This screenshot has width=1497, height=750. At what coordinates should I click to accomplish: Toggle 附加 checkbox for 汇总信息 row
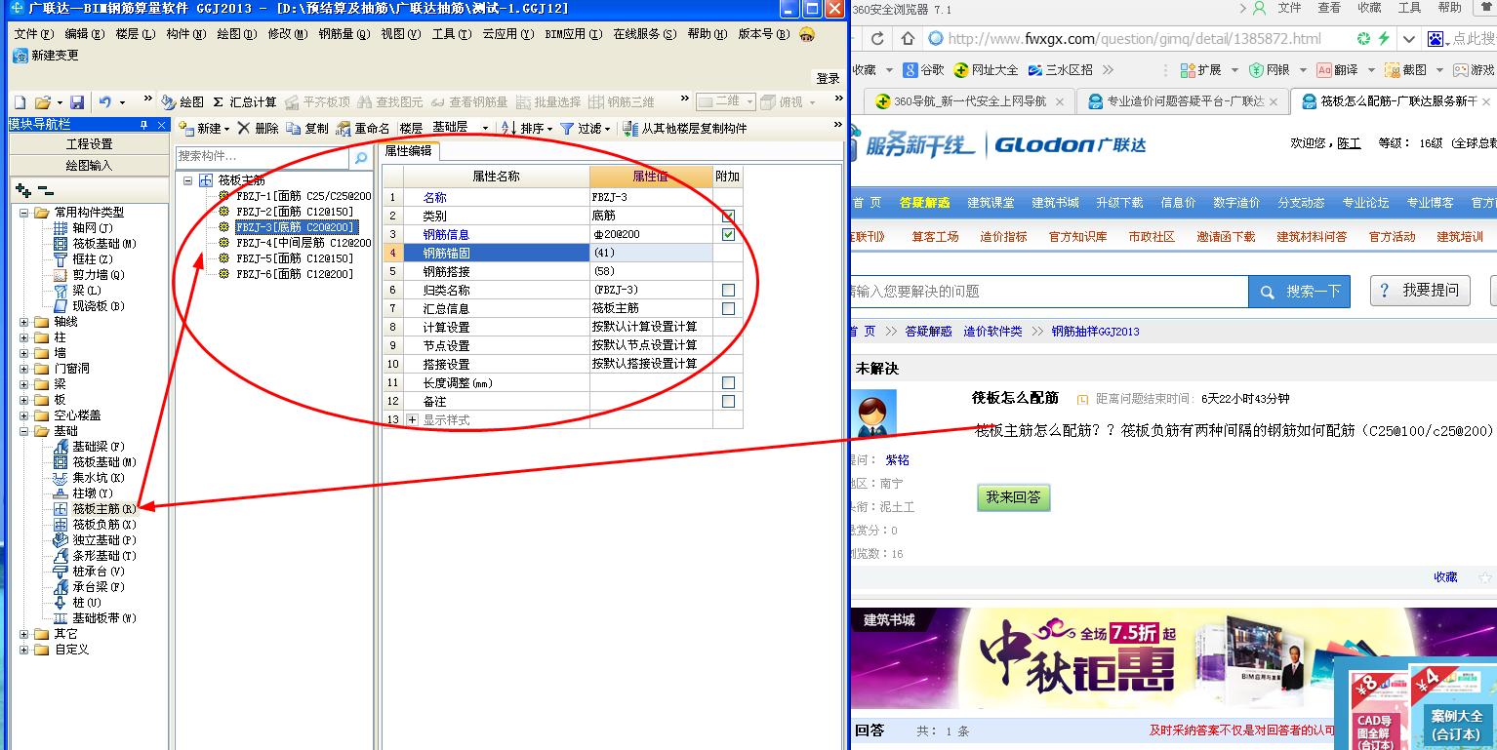(x=728, y=308)
